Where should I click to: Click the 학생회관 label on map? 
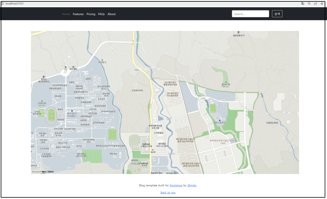[61, 120]
